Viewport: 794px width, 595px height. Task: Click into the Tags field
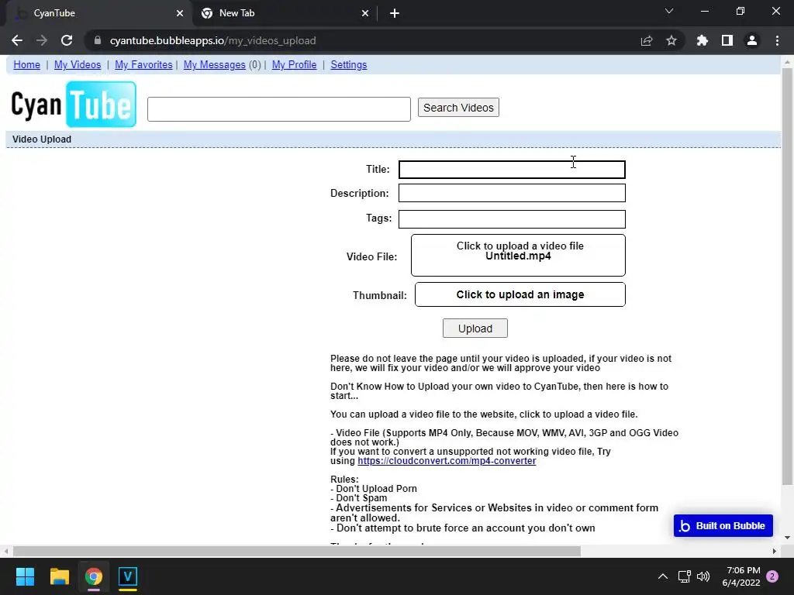[512, 219]
